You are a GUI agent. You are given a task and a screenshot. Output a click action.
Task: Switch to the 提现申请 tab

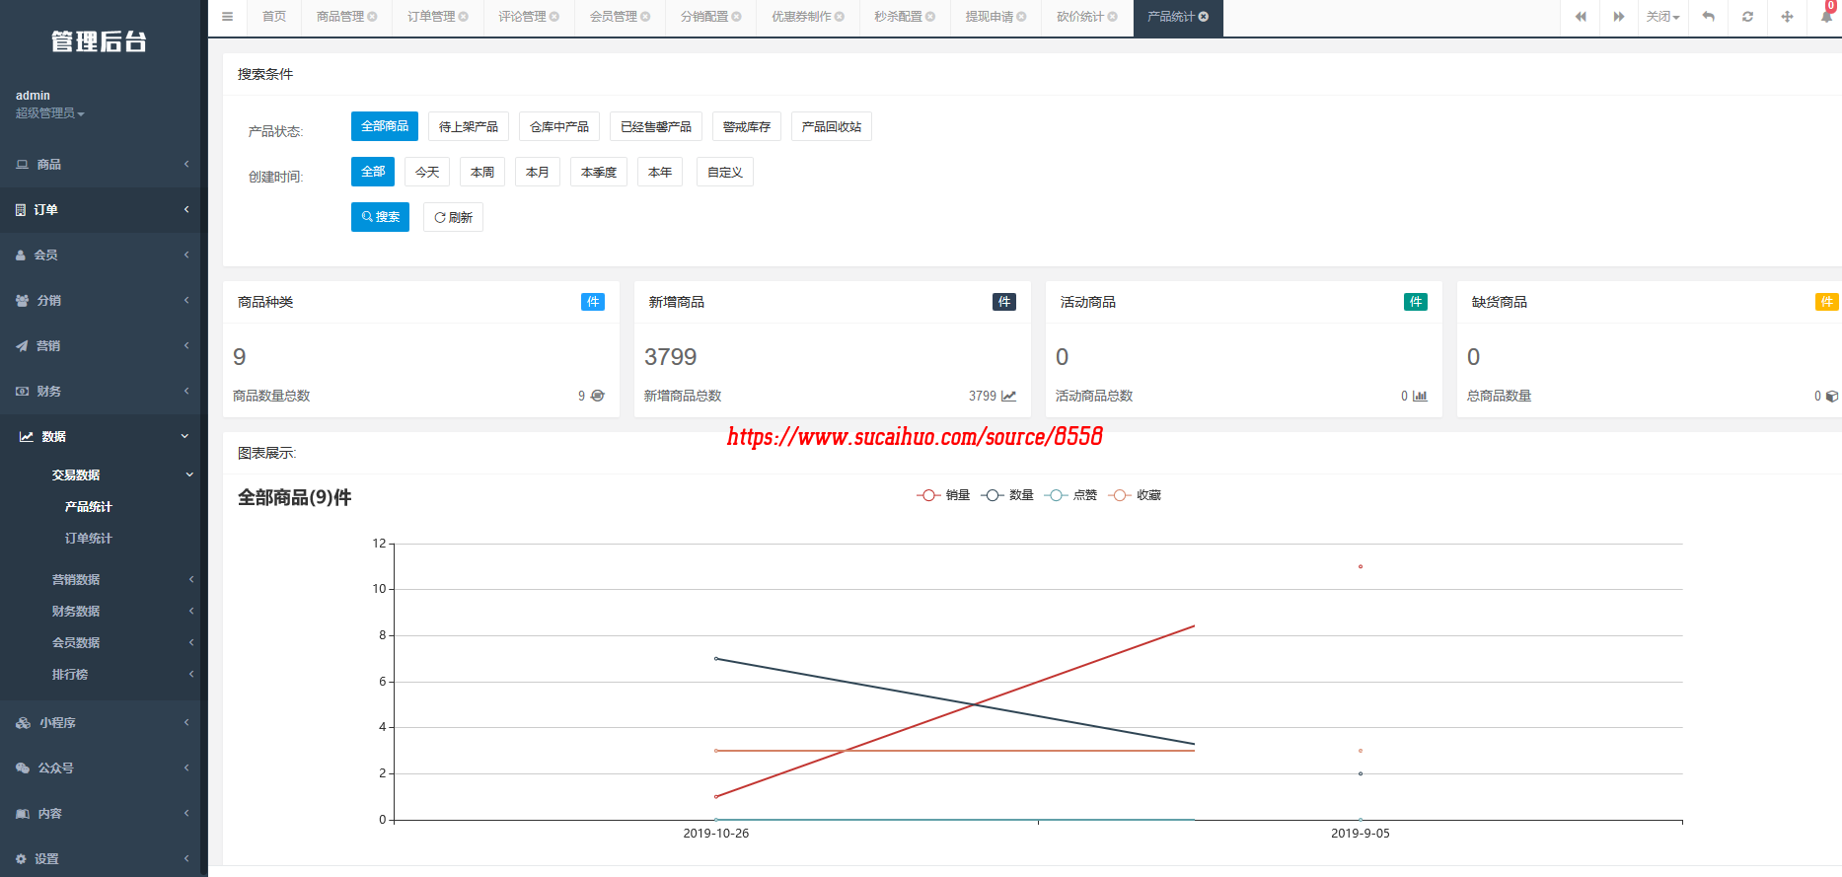click(989, 17)
